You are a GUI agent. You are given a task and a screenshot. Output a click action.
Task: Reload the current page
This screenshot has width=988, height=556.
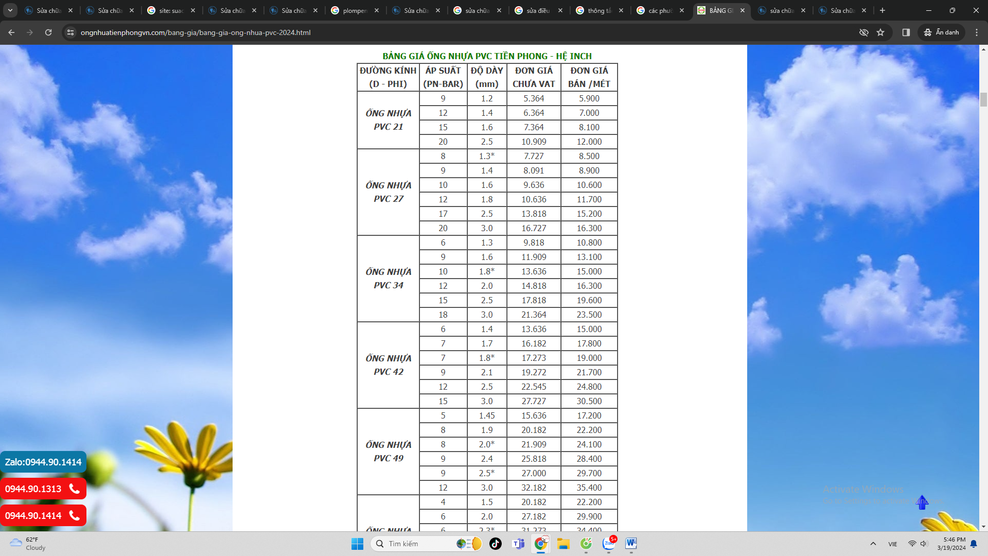coord(48,32)
